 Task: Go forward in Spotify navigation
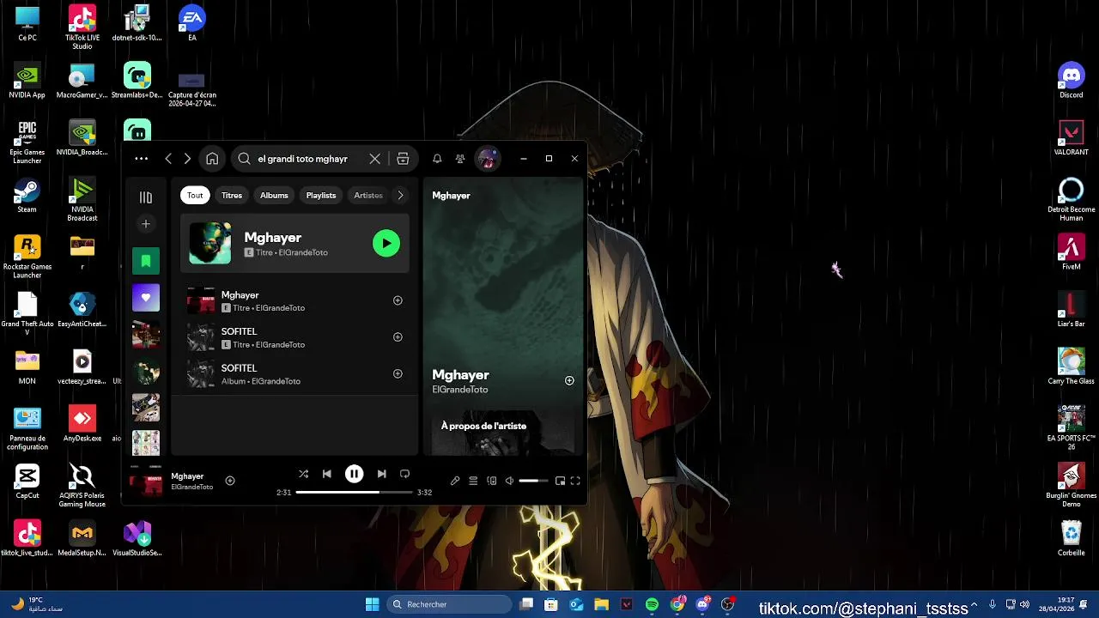coord(187,159)
